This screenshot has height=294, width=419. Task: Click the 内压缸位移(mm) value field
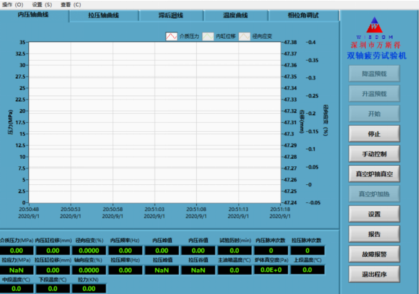(53, 251)
